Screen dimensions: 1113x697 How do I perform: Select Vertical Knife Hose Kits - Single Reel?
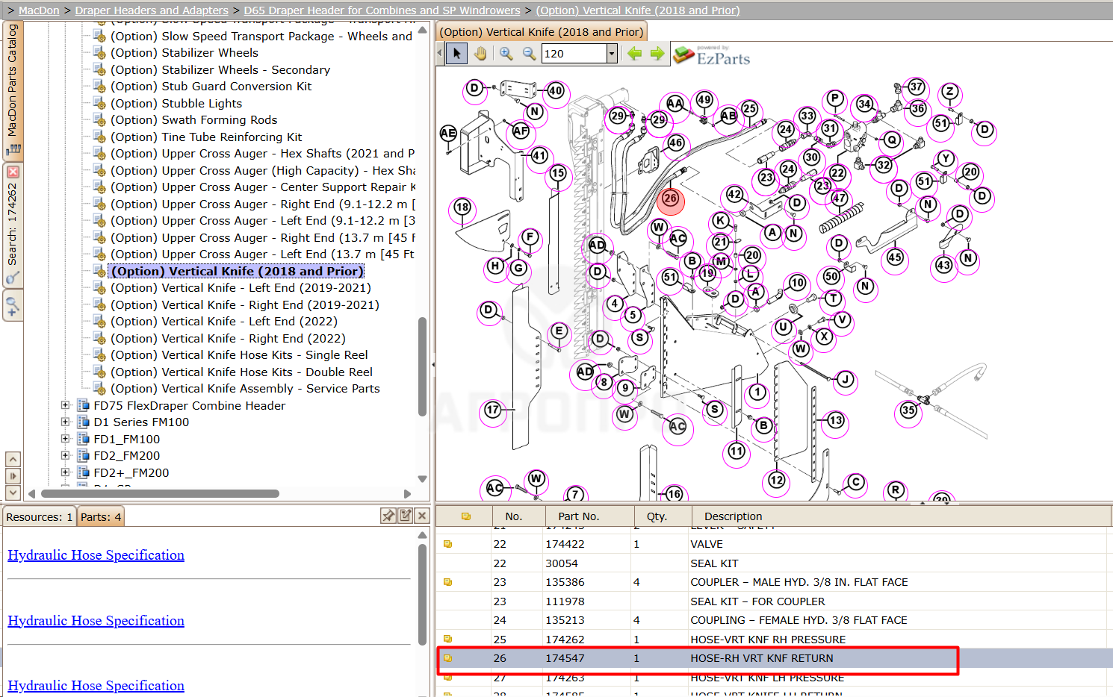[239, 355]
